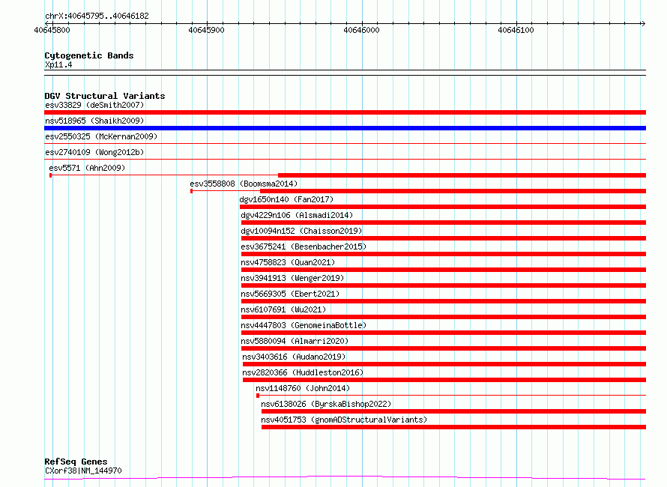
Task: Click the 40646000 position on the ruler
Action: click(x=361, y=30)
